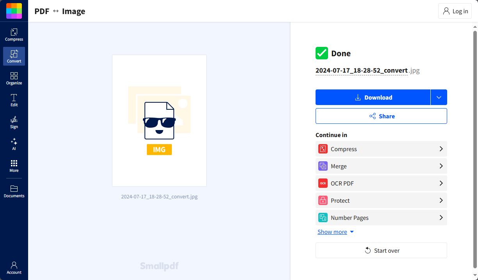The image size is (478, 280).
Task: Open the Edit tool in sidebar
Action: [14, 100]
